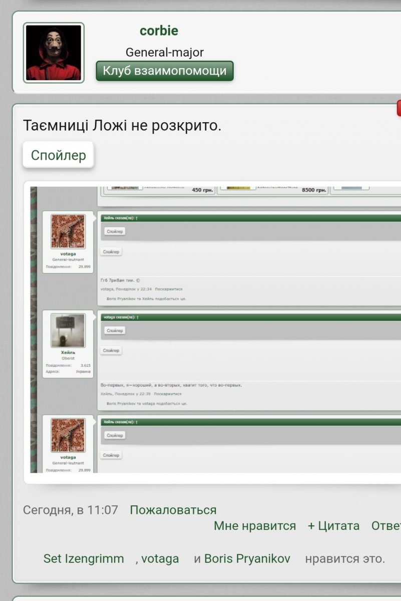Like the post with Мне нравится
Viewport: 401px width, 601px height.
tap(254, 526)
